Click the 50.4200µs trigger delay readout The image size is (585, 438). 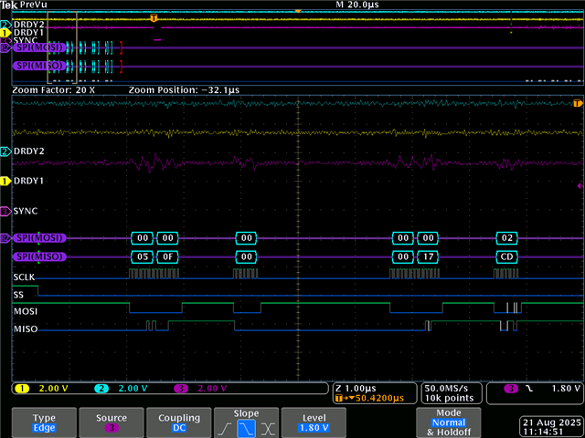pyautogui.click(x=369, y=398)
